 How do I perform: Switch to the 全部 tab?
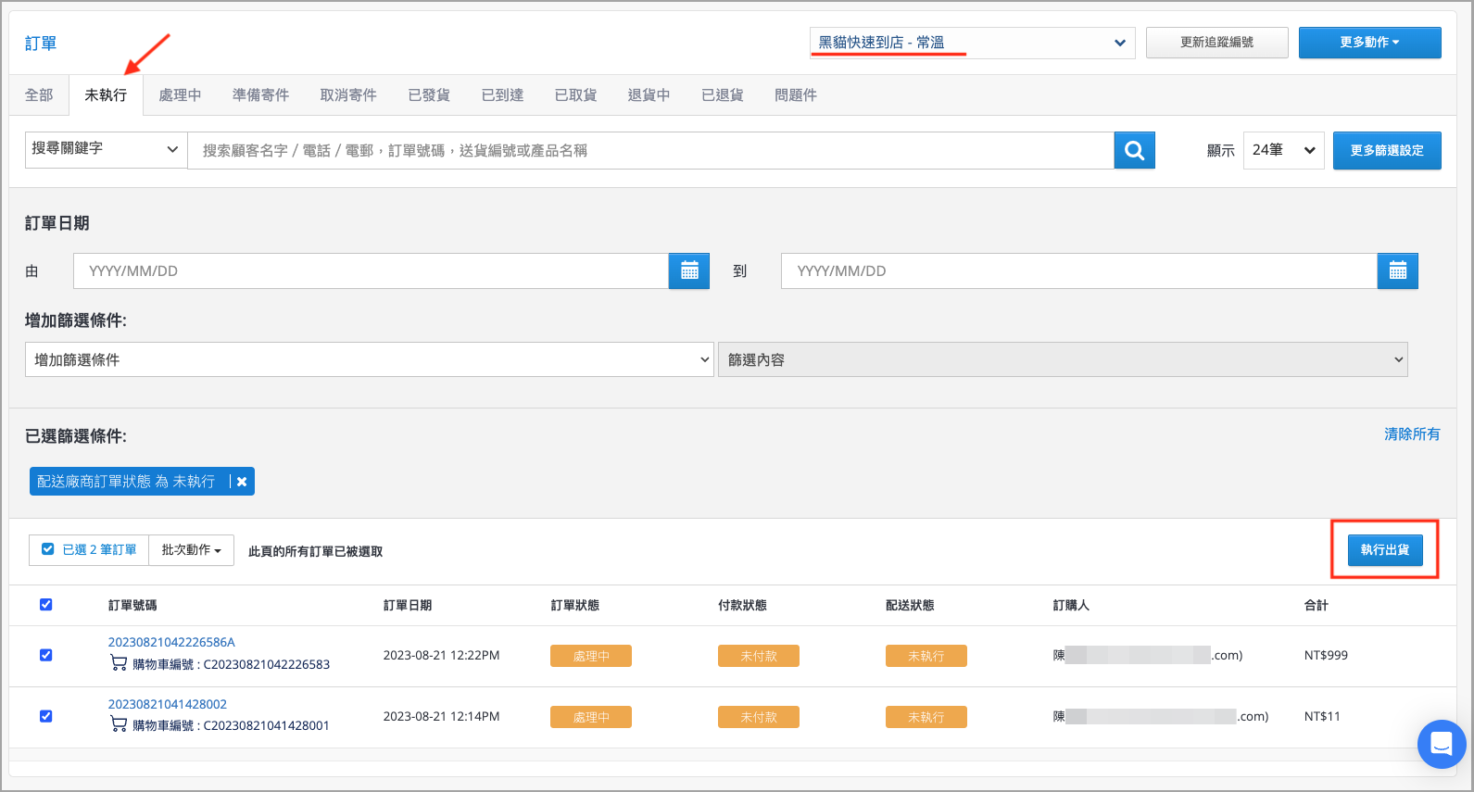coord(39,95)
